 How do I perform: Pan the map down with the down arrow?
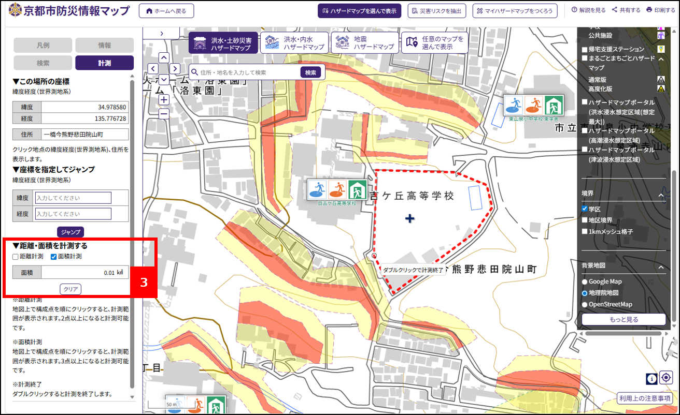click(x=164, y=79)
